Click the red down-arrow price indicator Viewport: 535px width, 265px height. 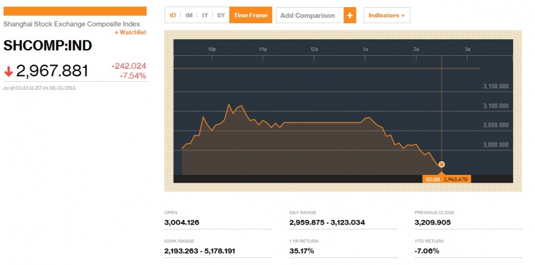[8, 72]
